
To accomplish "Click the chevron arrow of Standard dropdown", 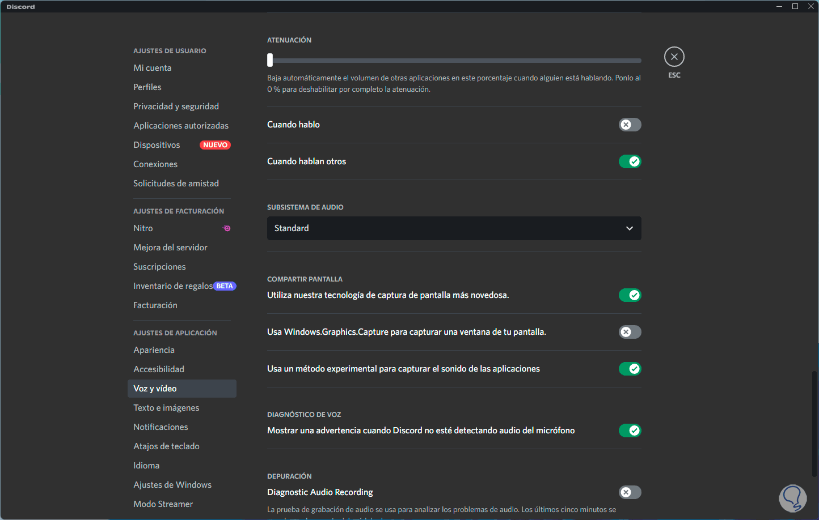I will pos(629,228).
